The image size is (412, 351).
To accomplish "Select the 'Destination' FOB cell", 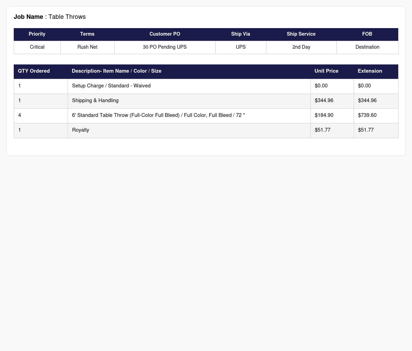I will pyautogui.click(x=367, y=47).
